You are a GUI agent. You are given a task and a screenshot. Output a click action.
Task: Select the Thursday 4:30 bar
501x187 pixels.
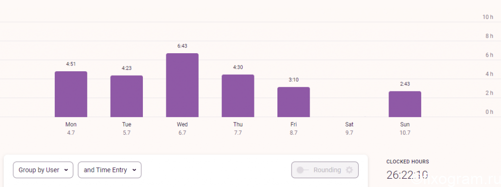[x=238, y=96]
